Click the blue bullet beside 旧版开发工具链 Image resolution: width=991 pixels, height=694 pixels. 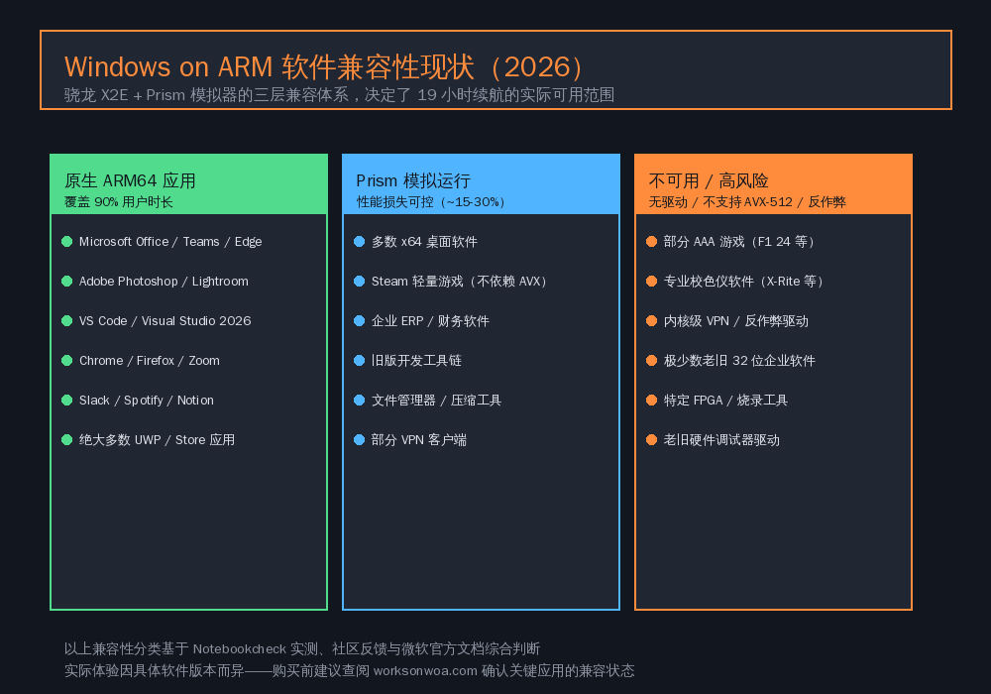360,361
